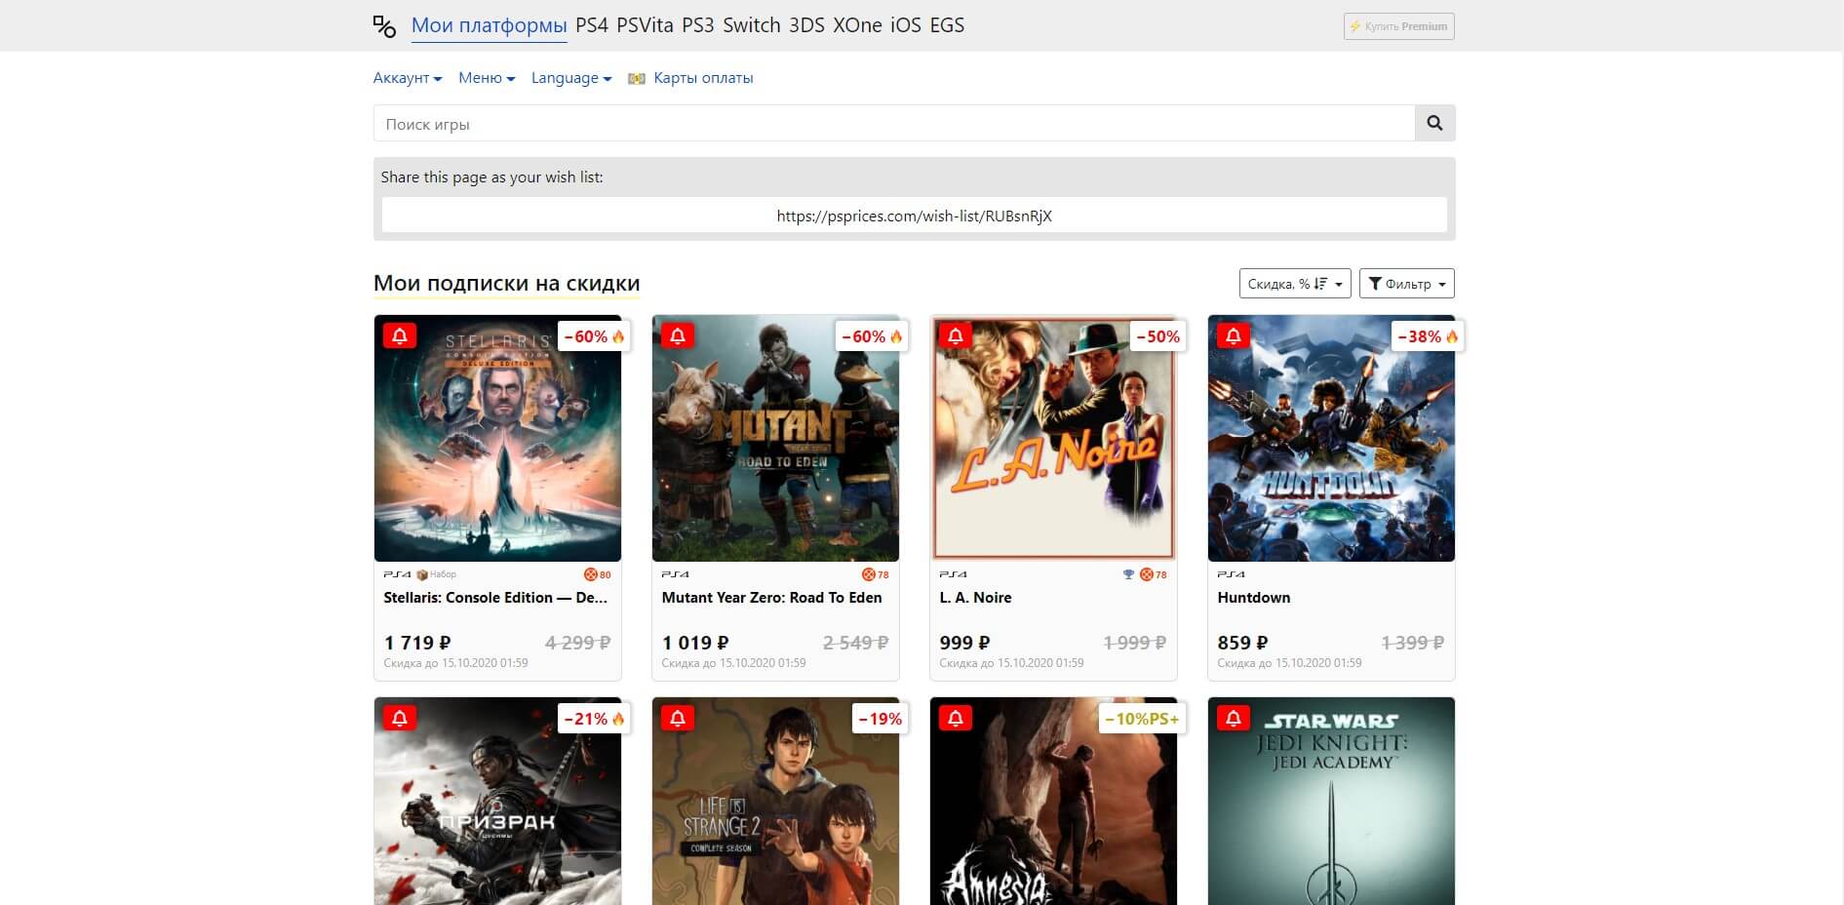This screenshot has height=905, width=1844.
Task: Open the Аккаунт dropdown menu
Action: click(x=408, y=78)
